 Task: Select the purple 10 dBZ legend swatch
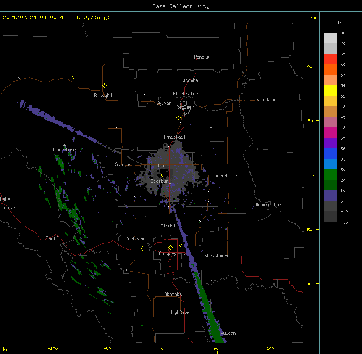tap(330, 196)
